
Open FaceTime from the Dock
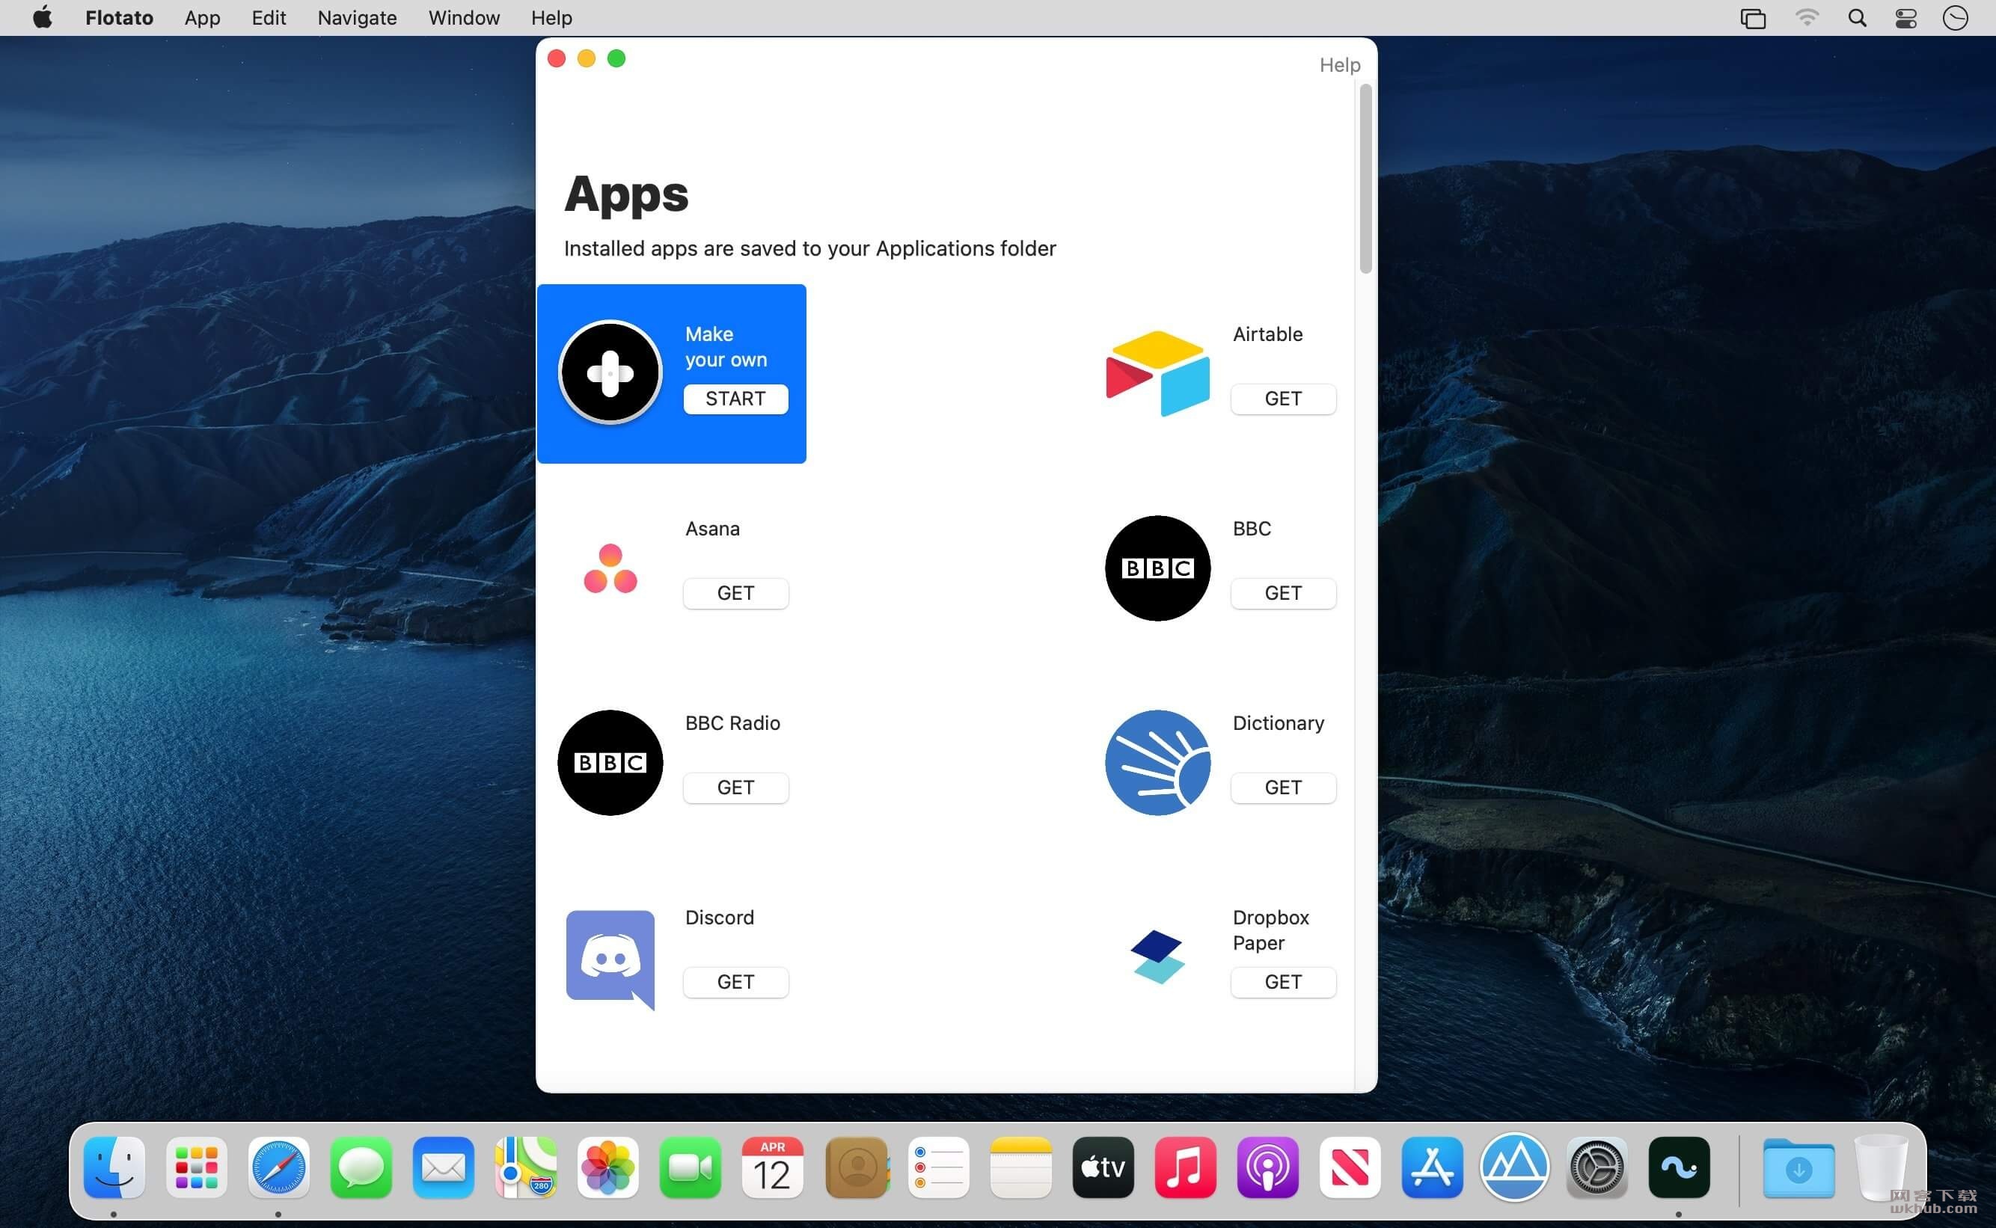pos(691,1168)
